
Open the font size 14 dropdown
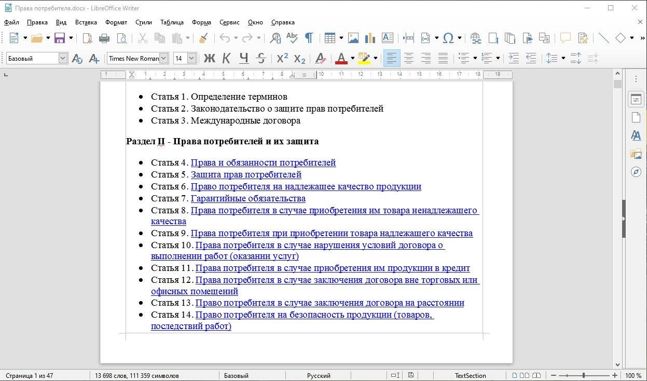(x=191, y=58)
